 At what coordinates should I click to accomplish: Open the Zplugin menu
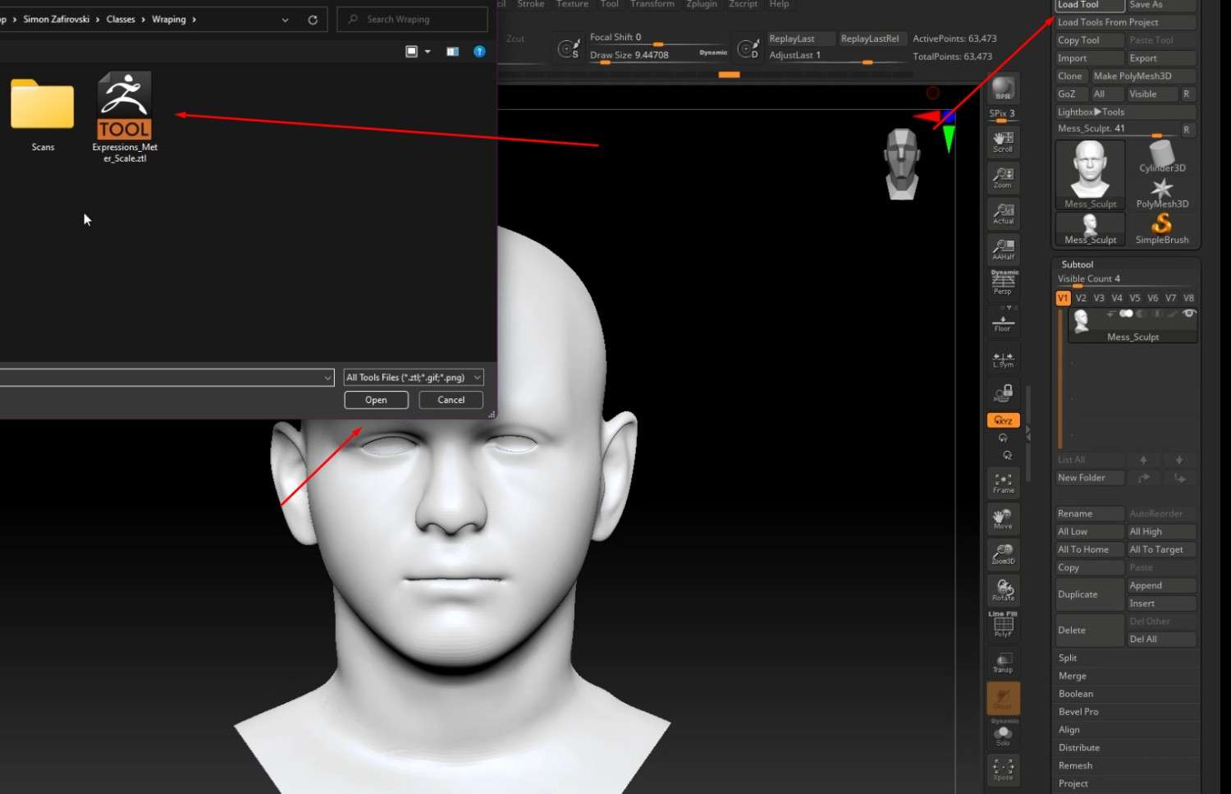tap(702, 4)
